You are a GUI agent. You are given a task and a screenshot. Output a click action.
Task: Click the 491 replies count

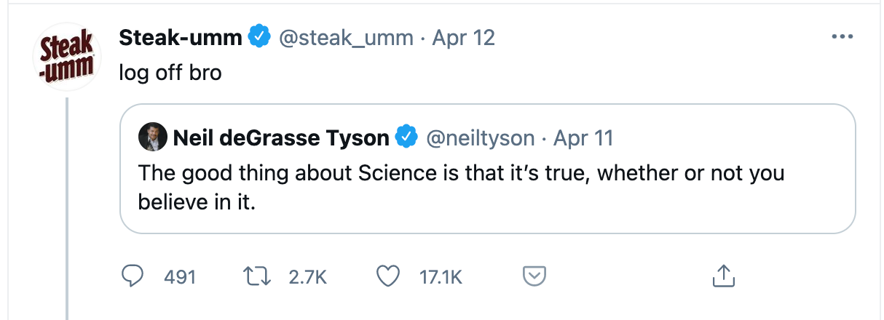click(x=180, y=277)
